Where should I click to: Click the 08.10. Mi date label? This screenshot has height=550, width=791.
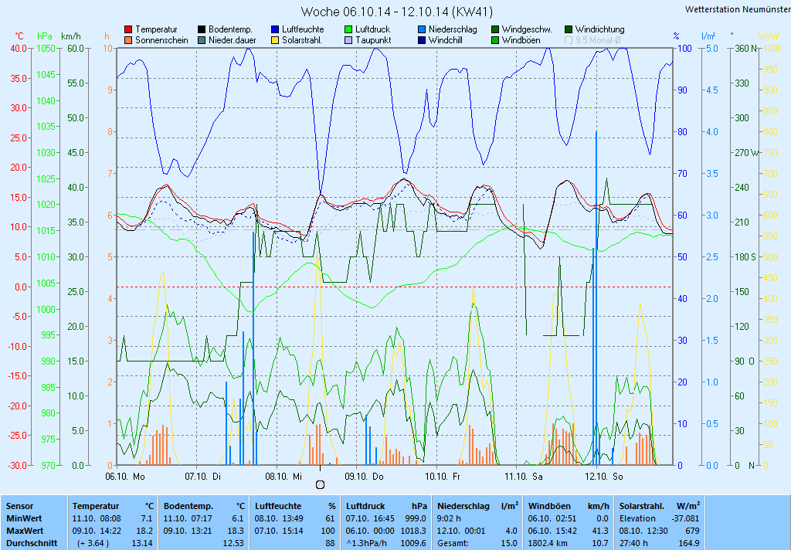[x=283, y=477]
